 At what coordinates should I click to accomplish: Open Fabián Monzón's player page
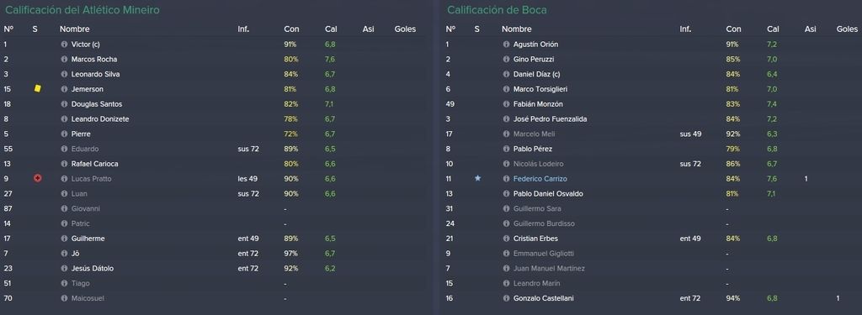coord(538,104)
